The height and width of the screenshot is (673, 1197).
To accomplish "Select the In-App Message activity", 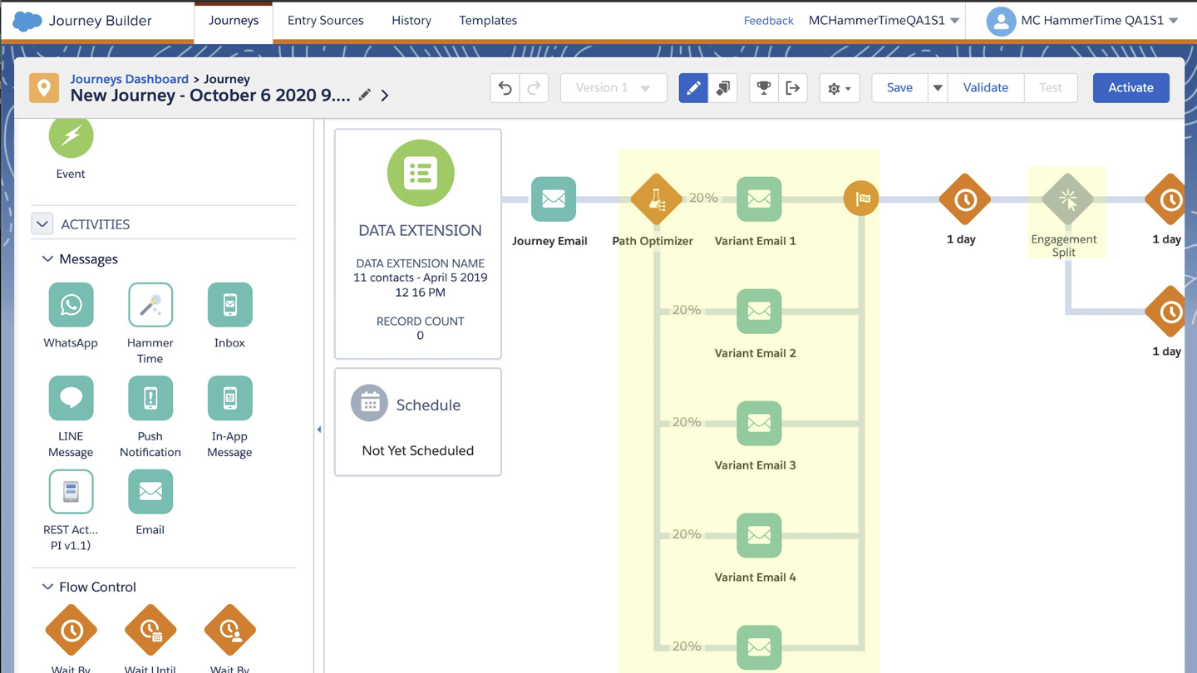I will pos(230,398).
